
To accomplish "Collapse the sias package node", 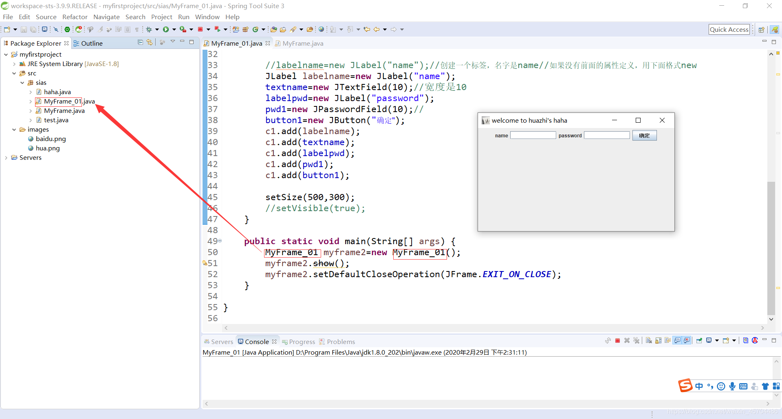I will pos(22,83).
